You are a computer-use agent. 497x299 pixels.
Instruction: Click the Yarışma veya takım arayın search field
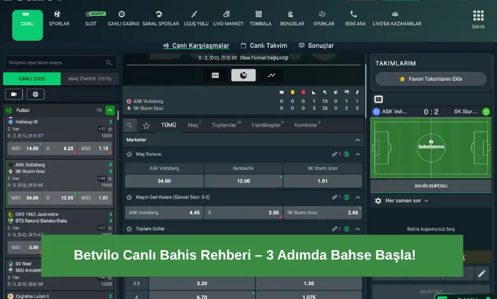point(61,62)
